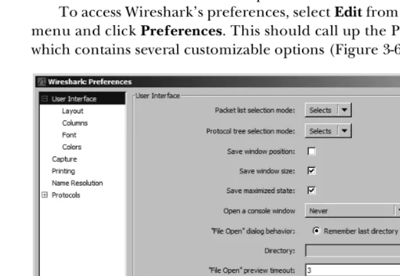Click the File Open preview timeout field
Screen dimensions: 400x276
353,270
